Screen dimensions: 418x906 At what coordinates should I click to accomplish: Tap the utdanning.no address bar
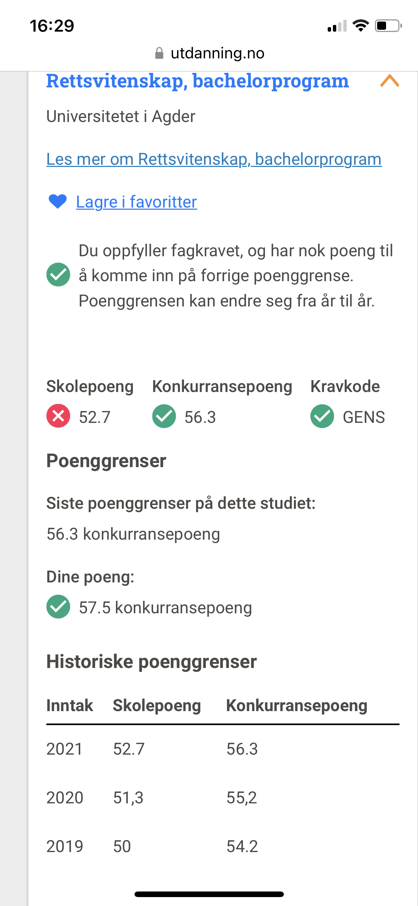[x=217, y=53]
